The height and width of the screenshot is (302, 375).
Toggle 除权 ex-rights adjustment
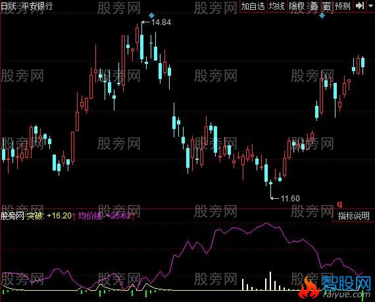tap(297, 6)
